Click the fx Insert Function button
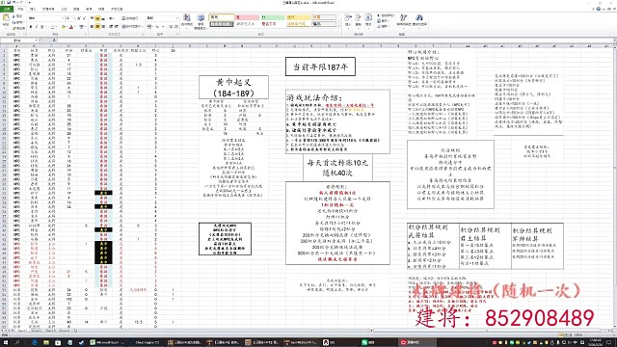This screenshot has width=617, height=347. [54, 40]
